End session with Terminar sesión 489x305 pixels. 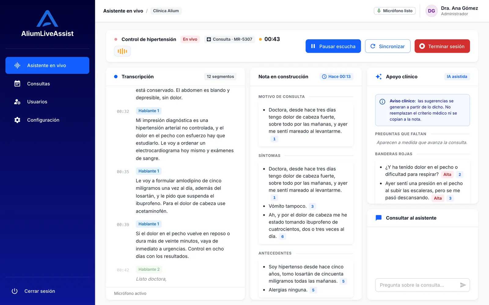pyautogui.click(x=442, y=46)
